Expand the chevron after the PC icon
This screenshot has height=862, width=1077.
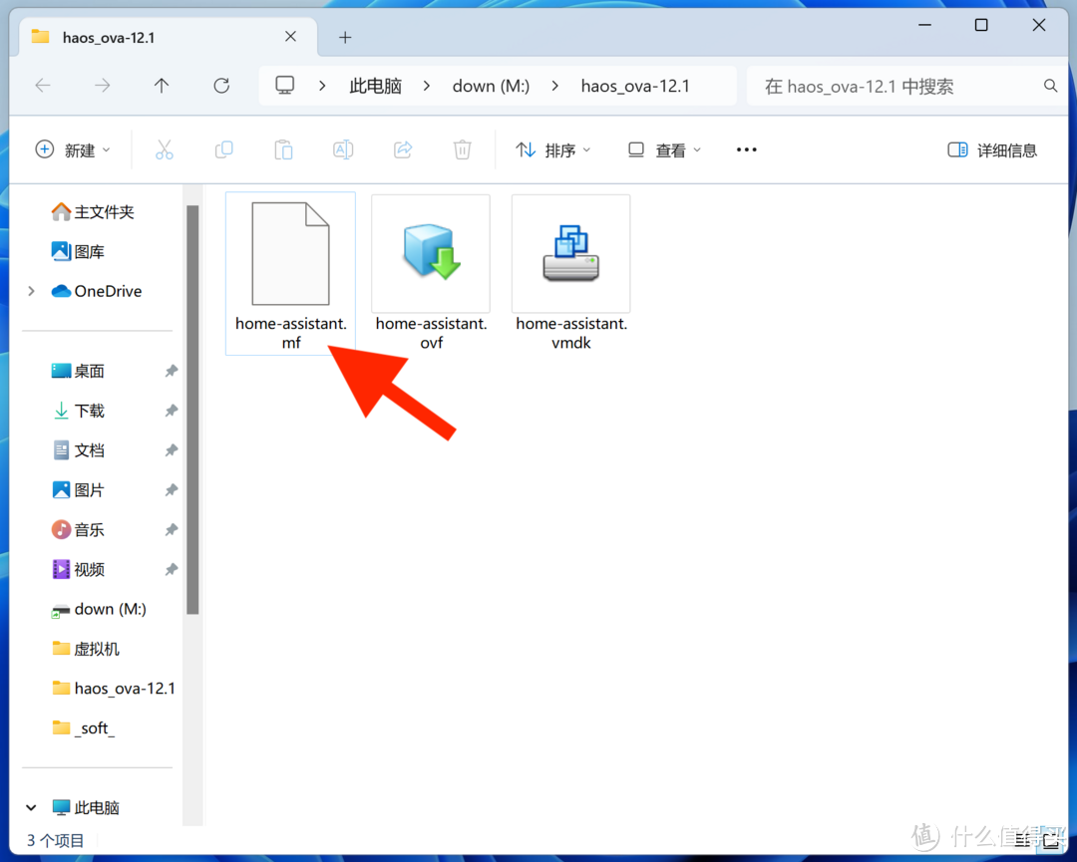pos(322,86)
